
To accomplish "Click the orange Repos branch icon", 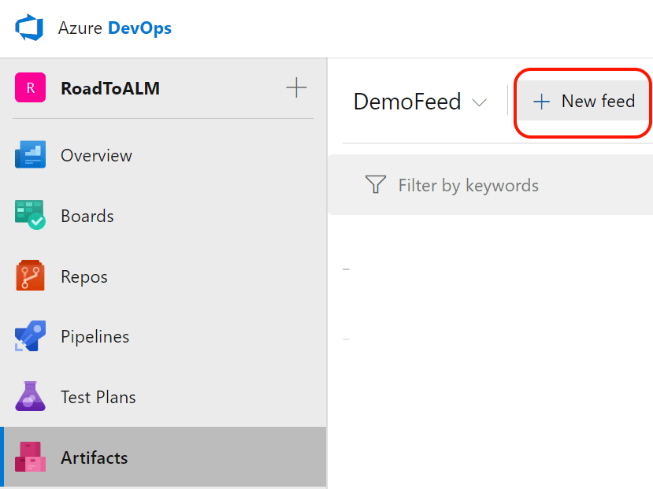I will 30,276.
